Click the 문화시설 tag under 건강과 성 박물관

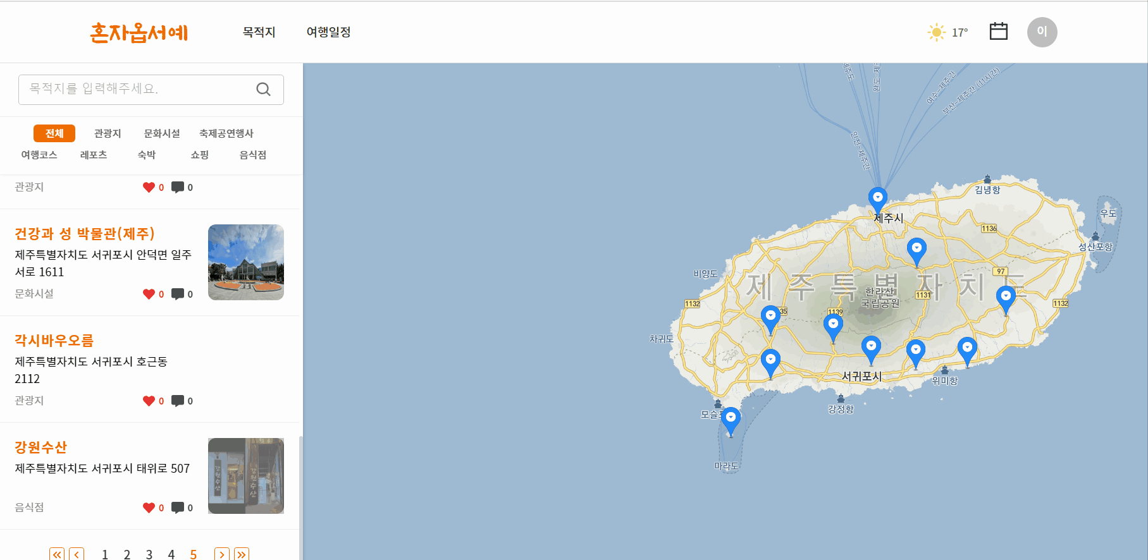(34, 294)
